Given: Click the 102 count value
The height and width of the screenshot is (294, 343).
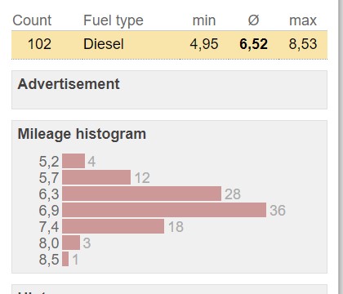Looking at the screenshot, I should pyautogui.click(x=39, y=44).
